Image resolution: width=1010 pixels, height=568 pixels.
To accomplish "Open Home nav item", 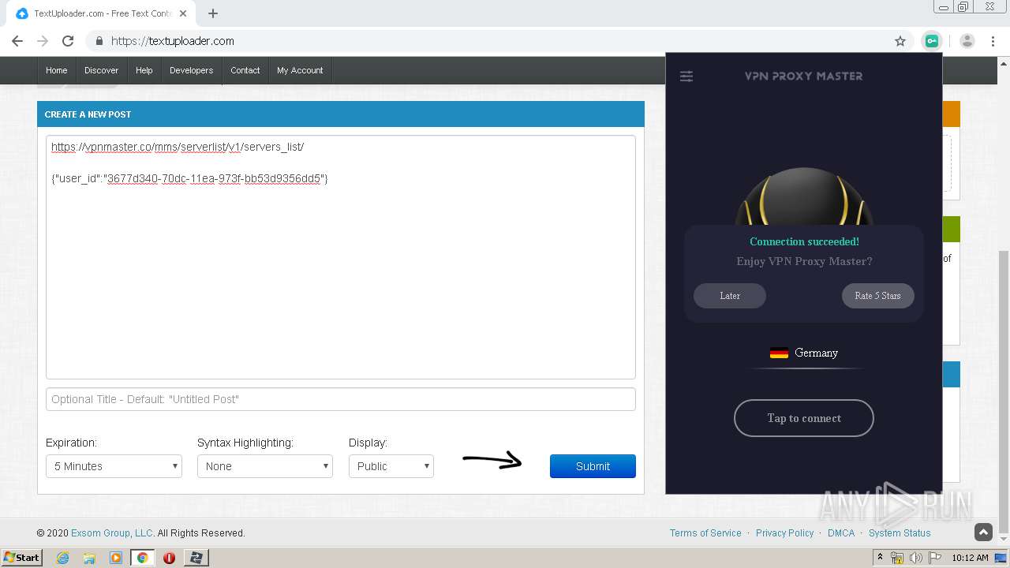I will coord(57,70).
